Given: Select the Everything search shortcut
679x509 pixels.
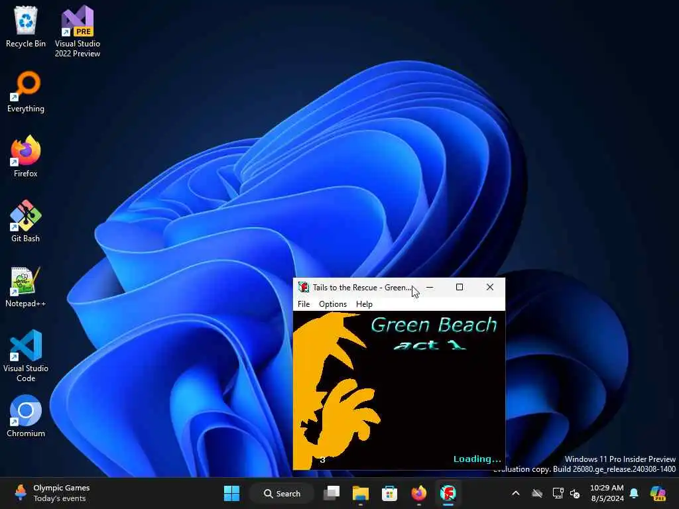Looking at the screenshot, I should (26, 91).
